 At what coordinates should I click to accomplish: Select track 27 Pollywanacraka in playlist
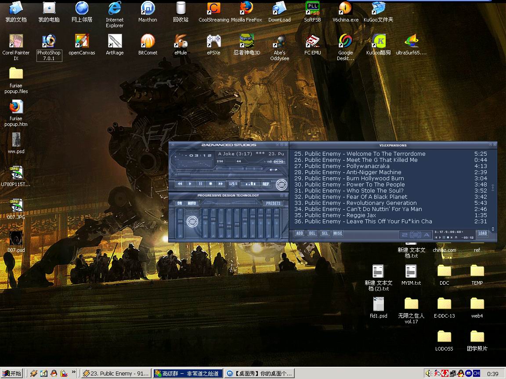coord(390,166)
